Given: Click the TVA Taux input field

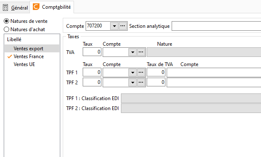Looking at the screenshot, I should click(92, 52).
